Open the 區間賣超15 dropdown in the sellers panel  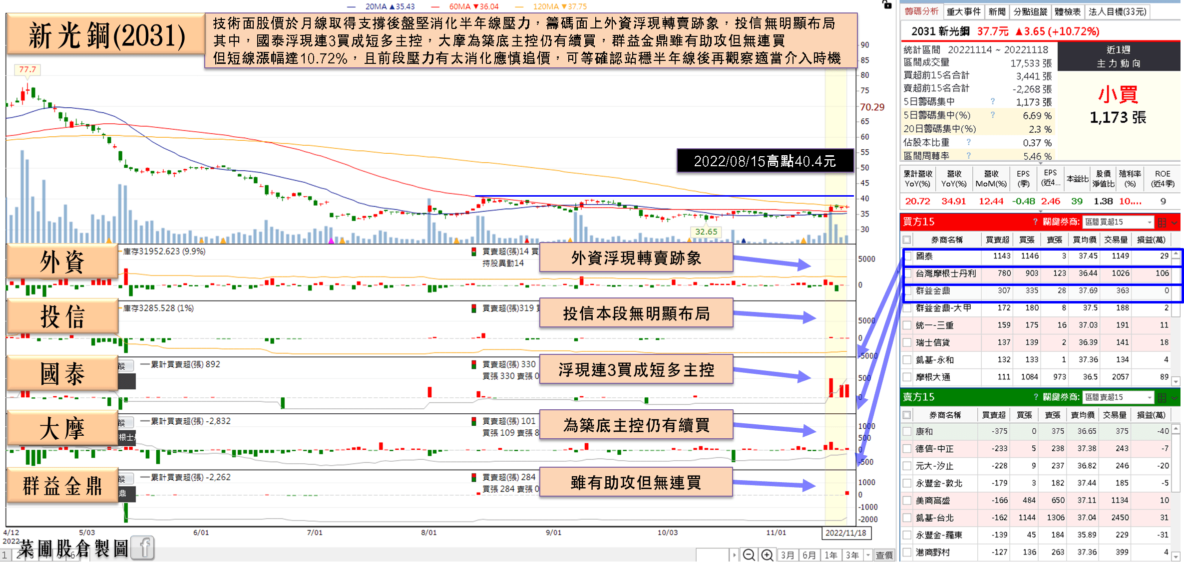[x=1119, y=397]
